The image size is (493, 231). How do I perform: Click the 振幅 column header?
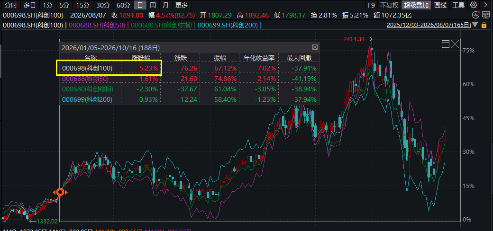coord(220,58)
